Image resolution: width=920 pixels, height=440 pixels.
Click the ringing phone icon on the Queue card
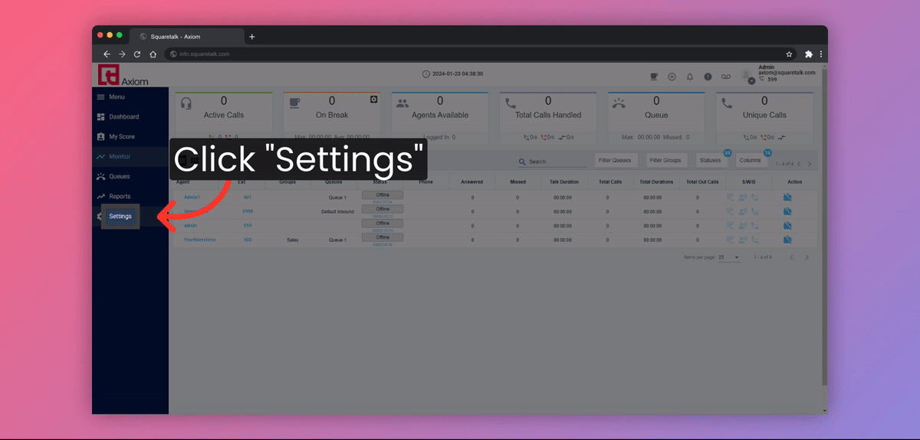tap(618, 104)
